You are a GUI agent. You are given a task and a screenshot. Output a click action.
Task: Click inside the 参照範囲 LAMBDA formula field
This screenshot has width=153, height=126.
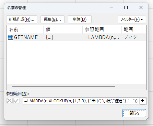click(x=81, y=101)
